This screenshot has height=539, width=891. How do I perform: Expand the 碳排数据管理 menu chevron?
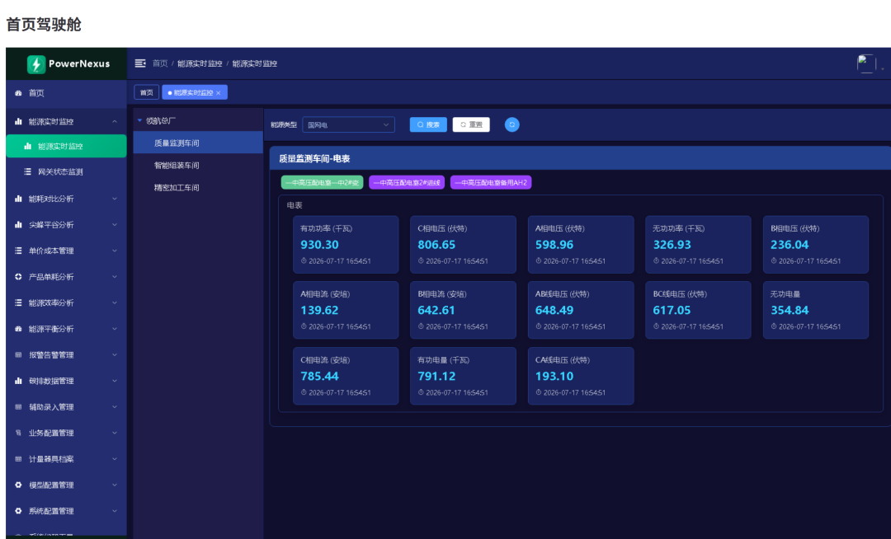pos(115,381)
